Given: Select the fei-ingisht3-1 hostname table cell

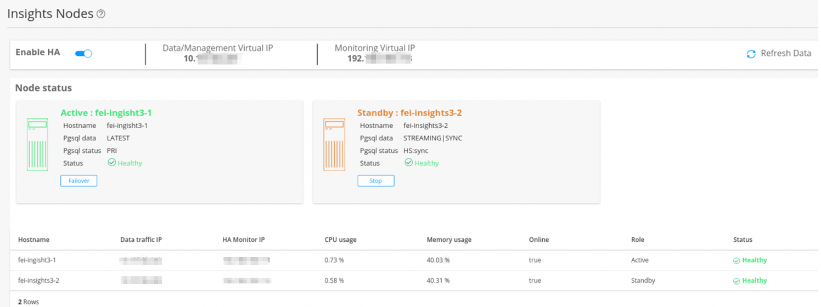Looking at the screenshot, I should tap(37, 260).
